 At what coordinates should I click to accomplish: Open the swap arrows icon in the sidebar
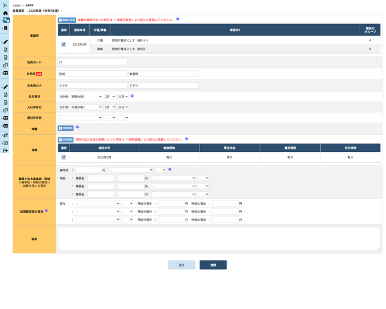click(x=5, y=135)
